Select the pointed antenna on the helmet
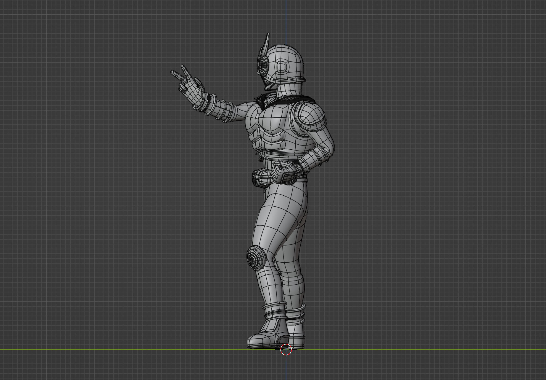 click(x=266, y=44)
